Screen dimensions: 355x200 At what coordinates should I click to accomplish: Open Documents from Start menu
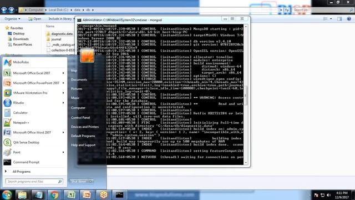[79, 79]
